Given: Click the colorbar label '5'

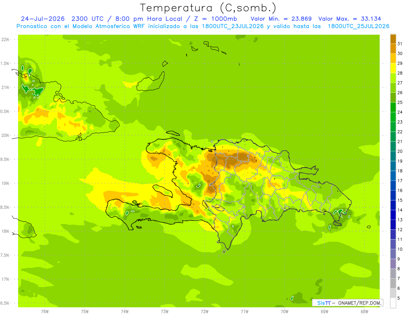Looking at the screenshot, I should click(399, 299).
